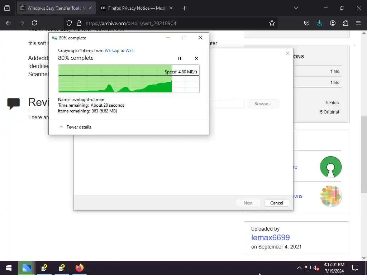
Task: Collapse copy dialog with Fewer details
Action: point(75,127)
